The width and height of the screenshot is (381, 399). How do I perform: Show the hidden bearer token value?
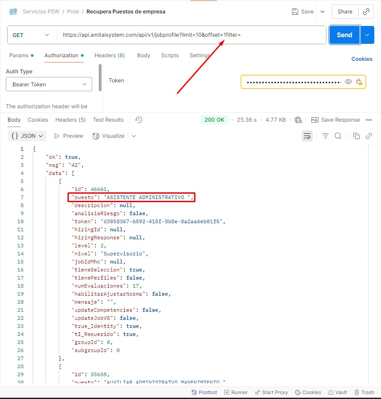[348, 82]
